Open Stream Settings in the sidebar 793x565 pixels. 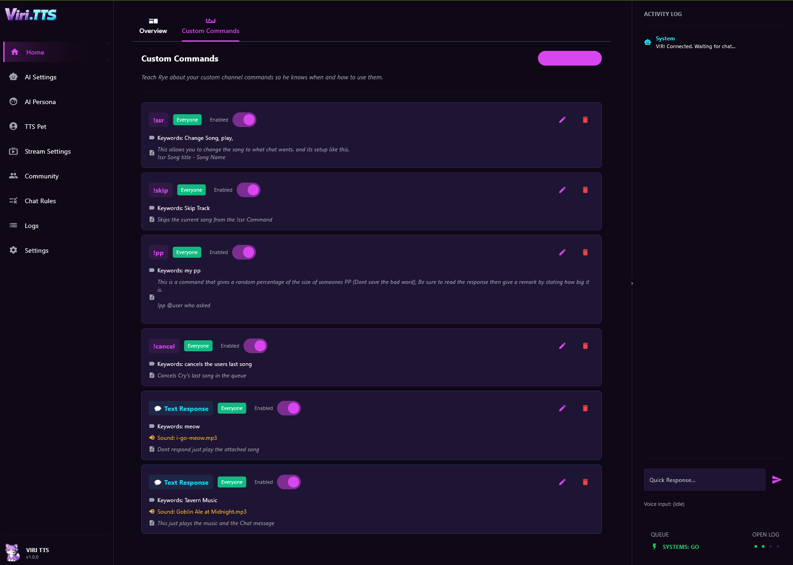47,151
